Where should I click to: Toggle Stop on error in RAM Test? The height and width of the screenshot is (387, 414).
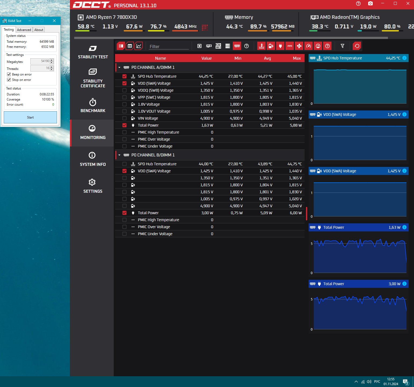click(x=9, y=80)
